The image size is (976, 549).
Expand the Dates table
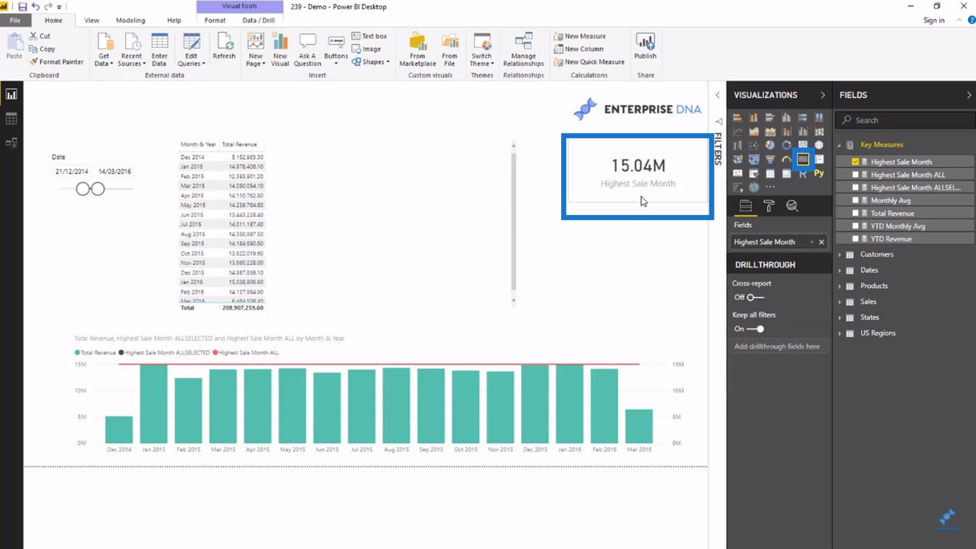[x=839, y=270]
